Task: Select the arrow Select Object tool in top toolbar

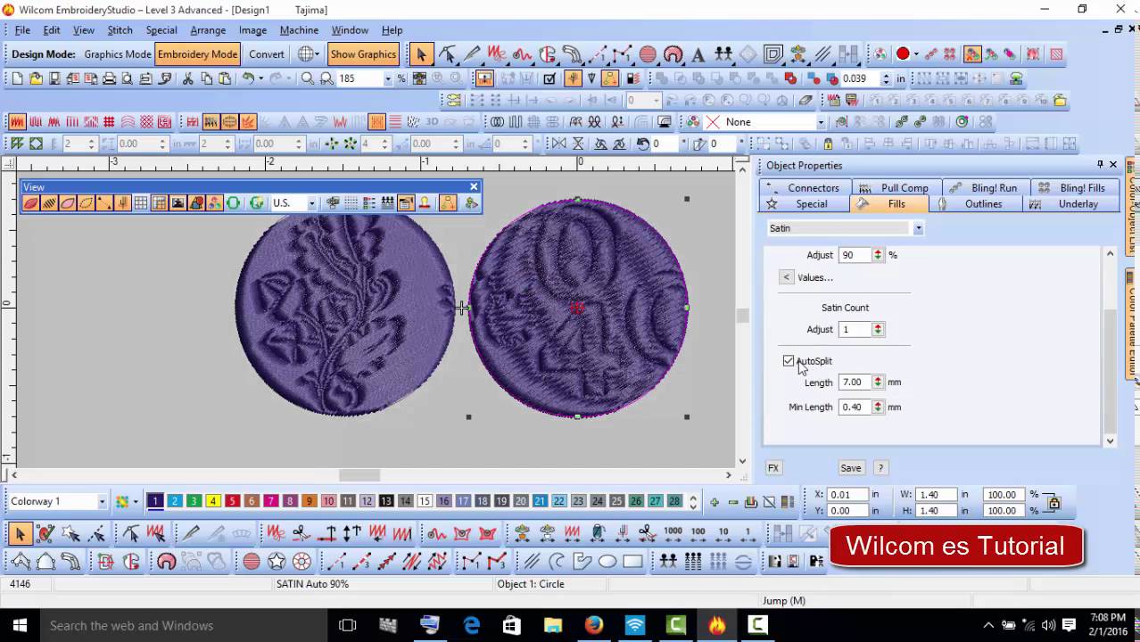Action: point(421,54)
